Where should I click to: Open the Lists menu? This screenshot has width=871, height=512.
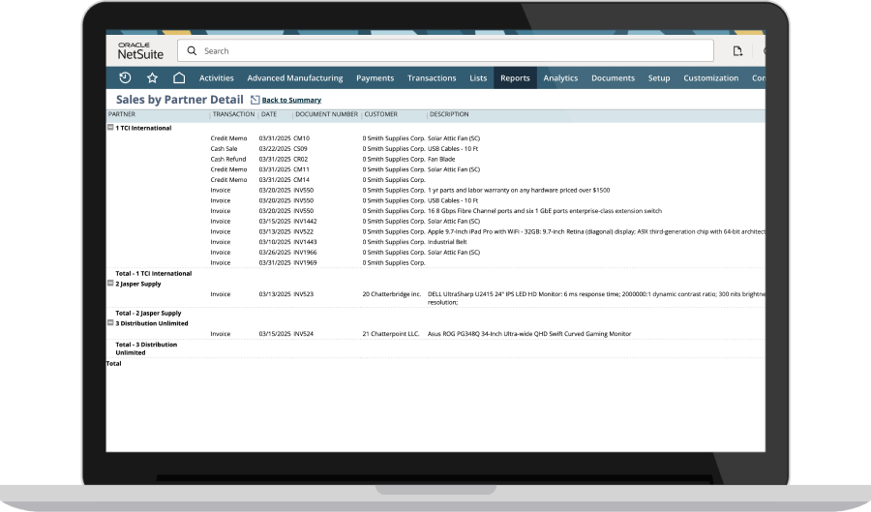click(478, 78)
